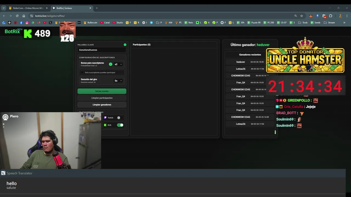The height and width of the screenshot is (197, 351).
Task: Open the PE 200 sheet bookmark
Action: pos(268,23)
